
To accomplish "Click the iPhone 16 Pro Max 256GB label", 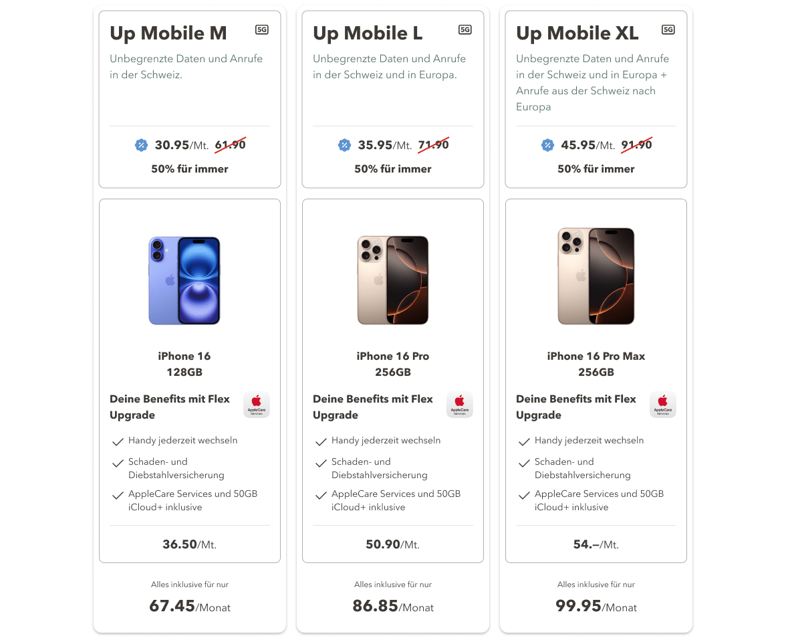I will point(596,364).
